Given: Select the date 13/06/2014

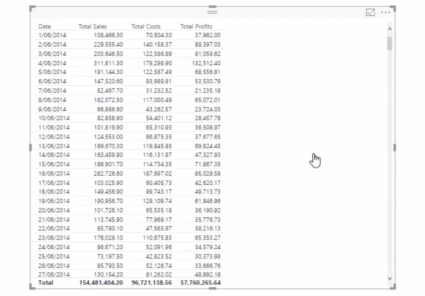Looking at the screenshot, I should tap(54, 146).
